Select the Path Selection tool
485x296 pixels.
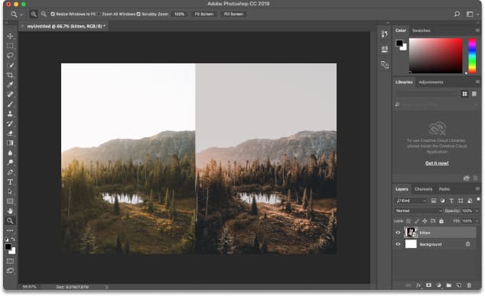[x=10, y=191]
